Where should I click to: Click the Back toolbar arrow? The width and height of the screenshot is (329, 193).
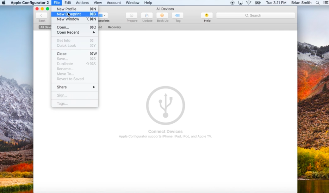(41, 15)
